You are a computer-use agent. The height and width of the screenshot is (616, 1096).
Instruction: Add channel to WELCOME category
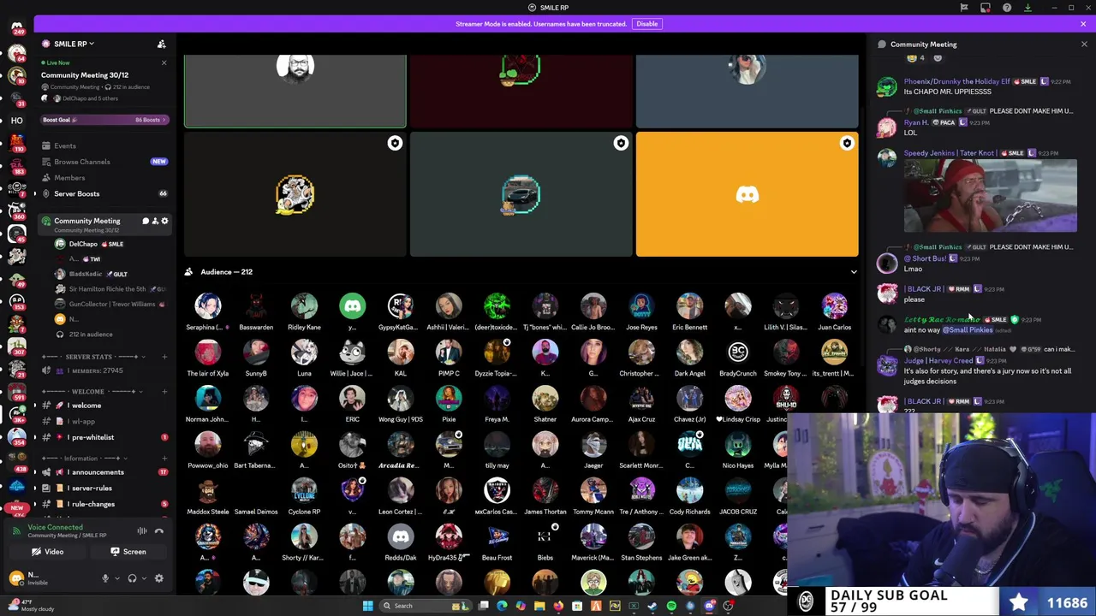tap(164, 391)
